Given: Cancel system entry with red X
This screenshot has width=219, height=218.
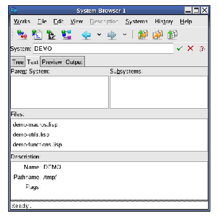Looking at the screenshot, I should click(x=190, y=48).
